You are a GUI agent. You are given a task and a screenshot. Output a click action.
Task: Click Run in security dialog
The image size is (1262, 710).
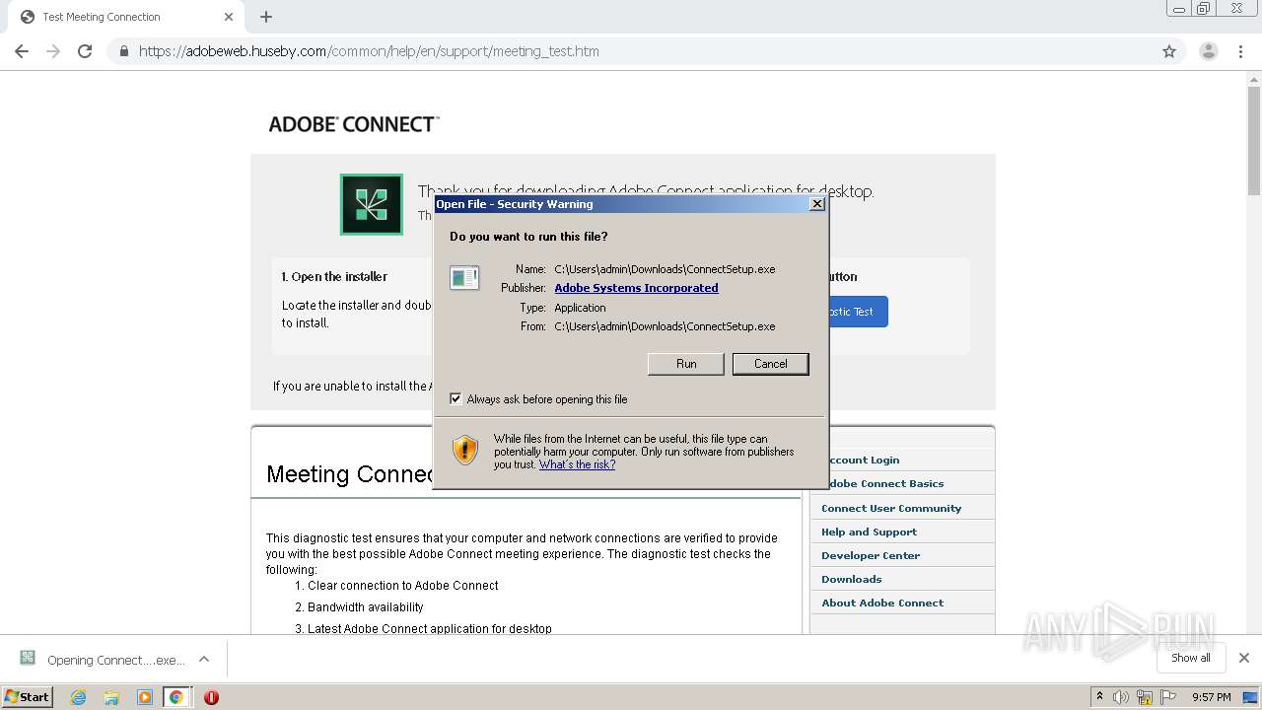tap(686, 364)
